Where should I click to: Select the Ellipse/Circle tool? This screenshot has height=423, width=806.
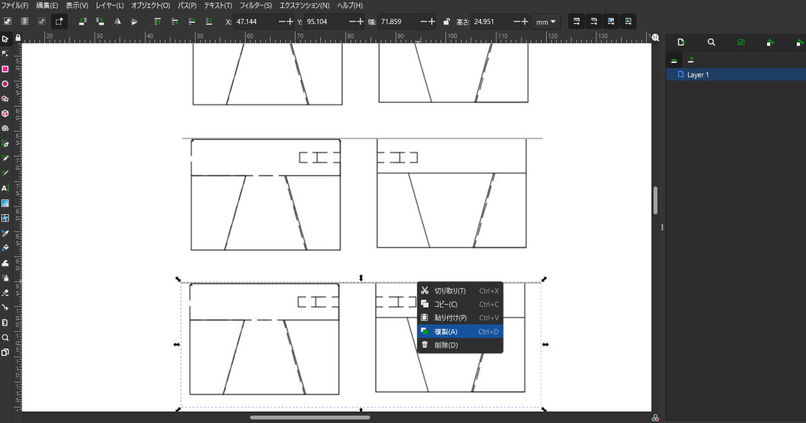[5, 84]
